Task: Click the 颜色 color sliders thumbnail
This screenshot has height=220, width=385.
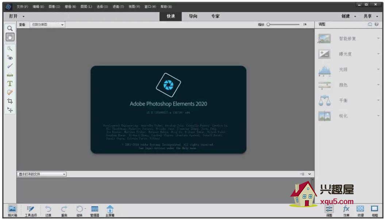Action: [x=324, y=85]
